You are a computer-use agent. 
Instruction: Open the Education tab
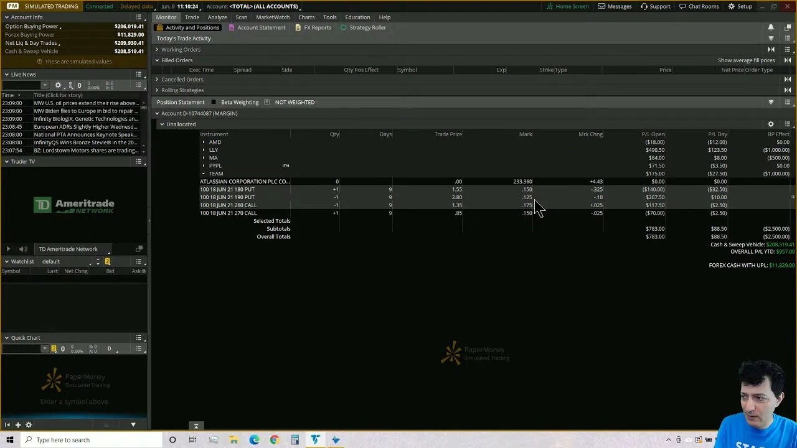pyautogui.click(x=357, y=17)
